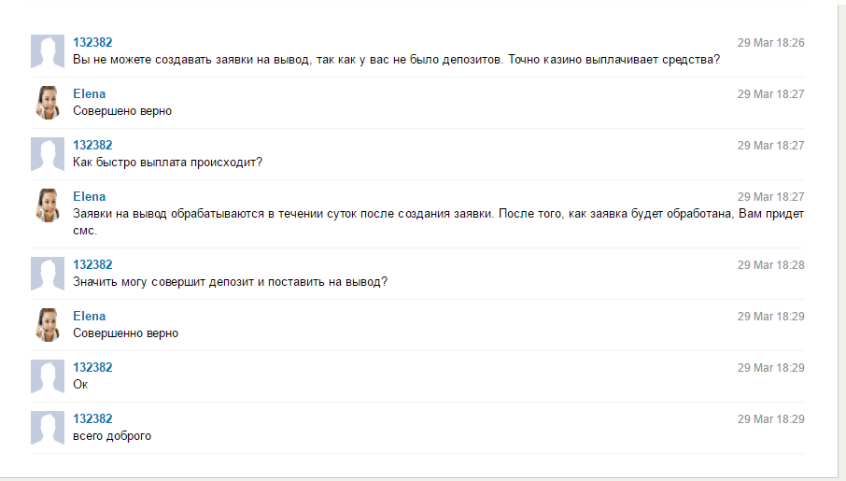
Task: Open Elena's avatar beside 'Совершено верно'
Action: point(48,103)
